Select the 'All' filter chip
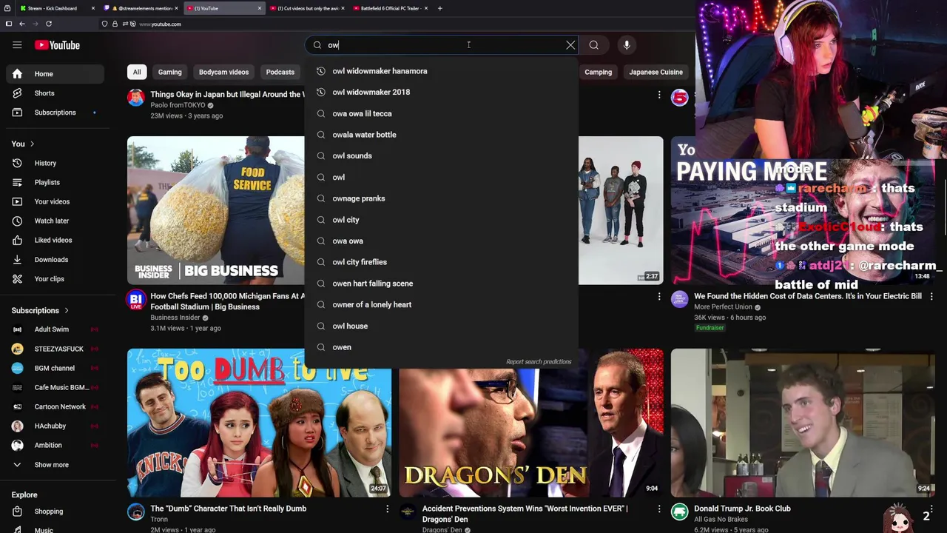The width and height of the screenshot is (947, 533). tap(137, 72)
